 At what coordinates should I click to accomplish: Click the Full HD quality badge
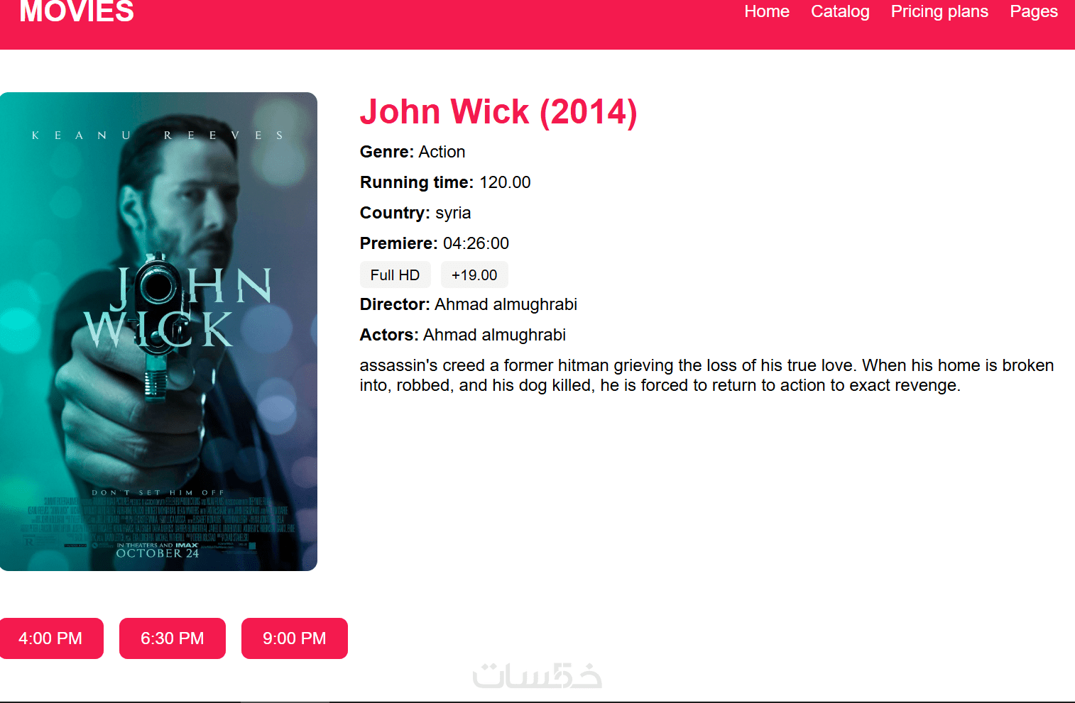(395, 275)
